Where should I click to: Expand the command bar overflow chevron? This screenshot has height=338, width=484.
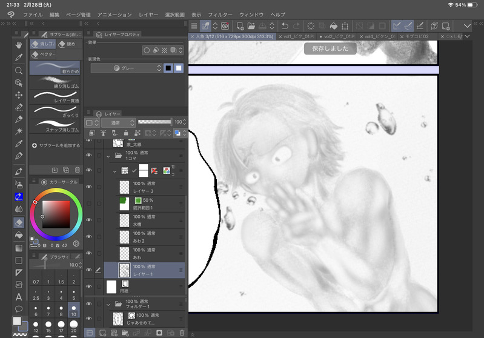[x=467, y=26]
